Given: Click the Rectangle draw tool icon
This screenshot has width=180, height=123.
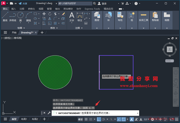Looking at the screenshot, I should [35, 14].
